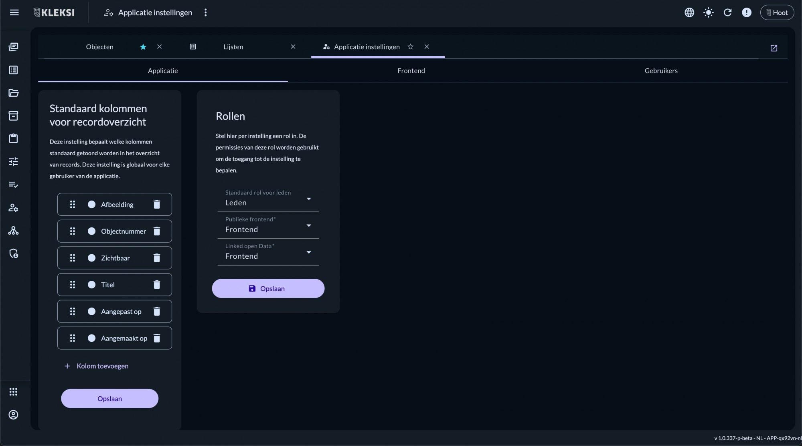Close the Lijsten tab
This screenshot has height=446, width=802.
click(x=293, y=47)
